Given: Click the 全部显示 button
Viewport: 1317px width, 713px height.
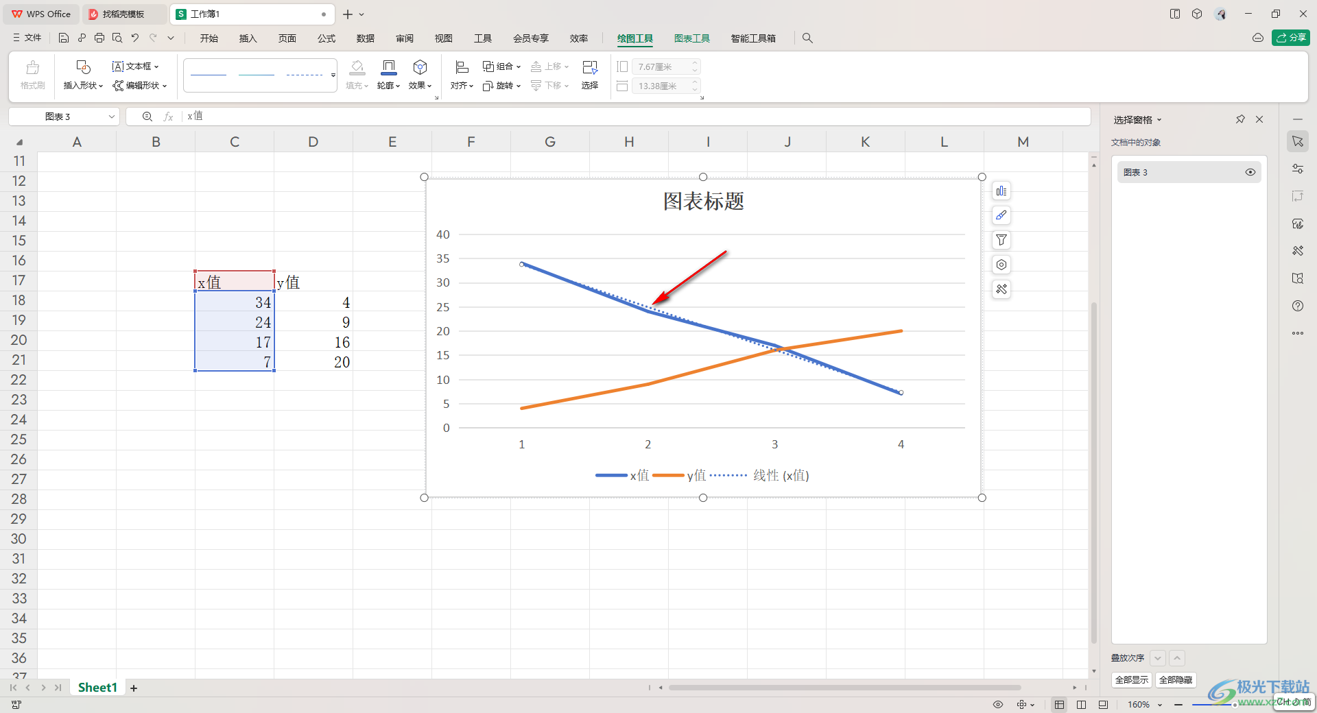Looking at the screenshot, I should point(1132,680).
